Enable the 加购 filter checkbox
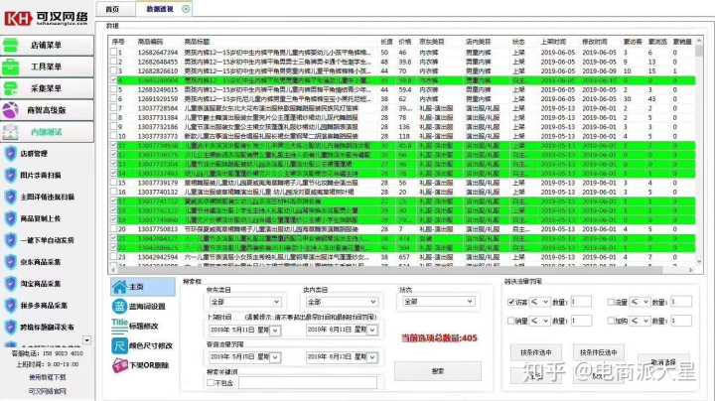 pyautogui.click(x=611, y=321)
